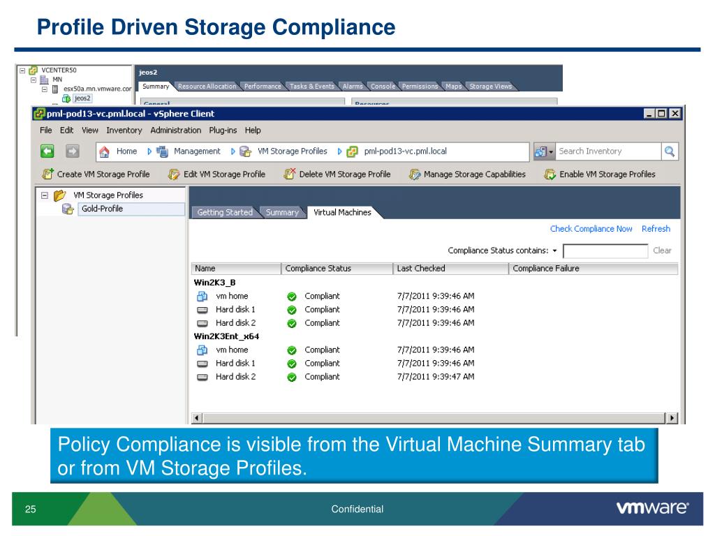The width and height of the screenshot is (715, 536).
Task: Click in the Search Inventory field
Action: pos(608,151)
